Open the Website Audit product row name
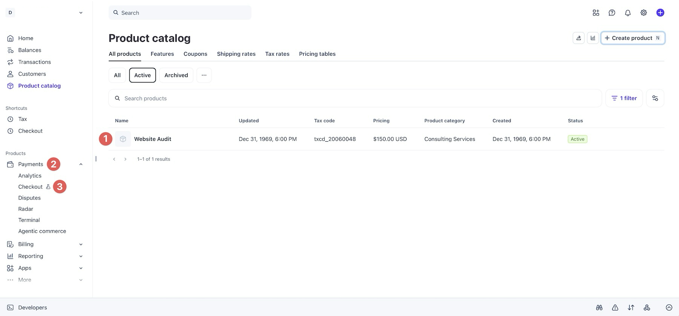Screen dimensions: 679x316 pos(153,139)
